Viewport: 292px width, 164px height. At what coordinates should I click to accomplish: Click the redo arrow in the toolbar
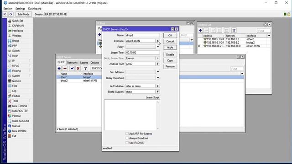[x=11, y=14]
